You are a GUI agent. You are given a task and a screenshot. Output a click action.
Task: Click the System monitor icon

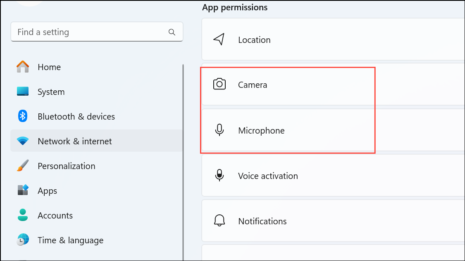[x=23, y=92]
